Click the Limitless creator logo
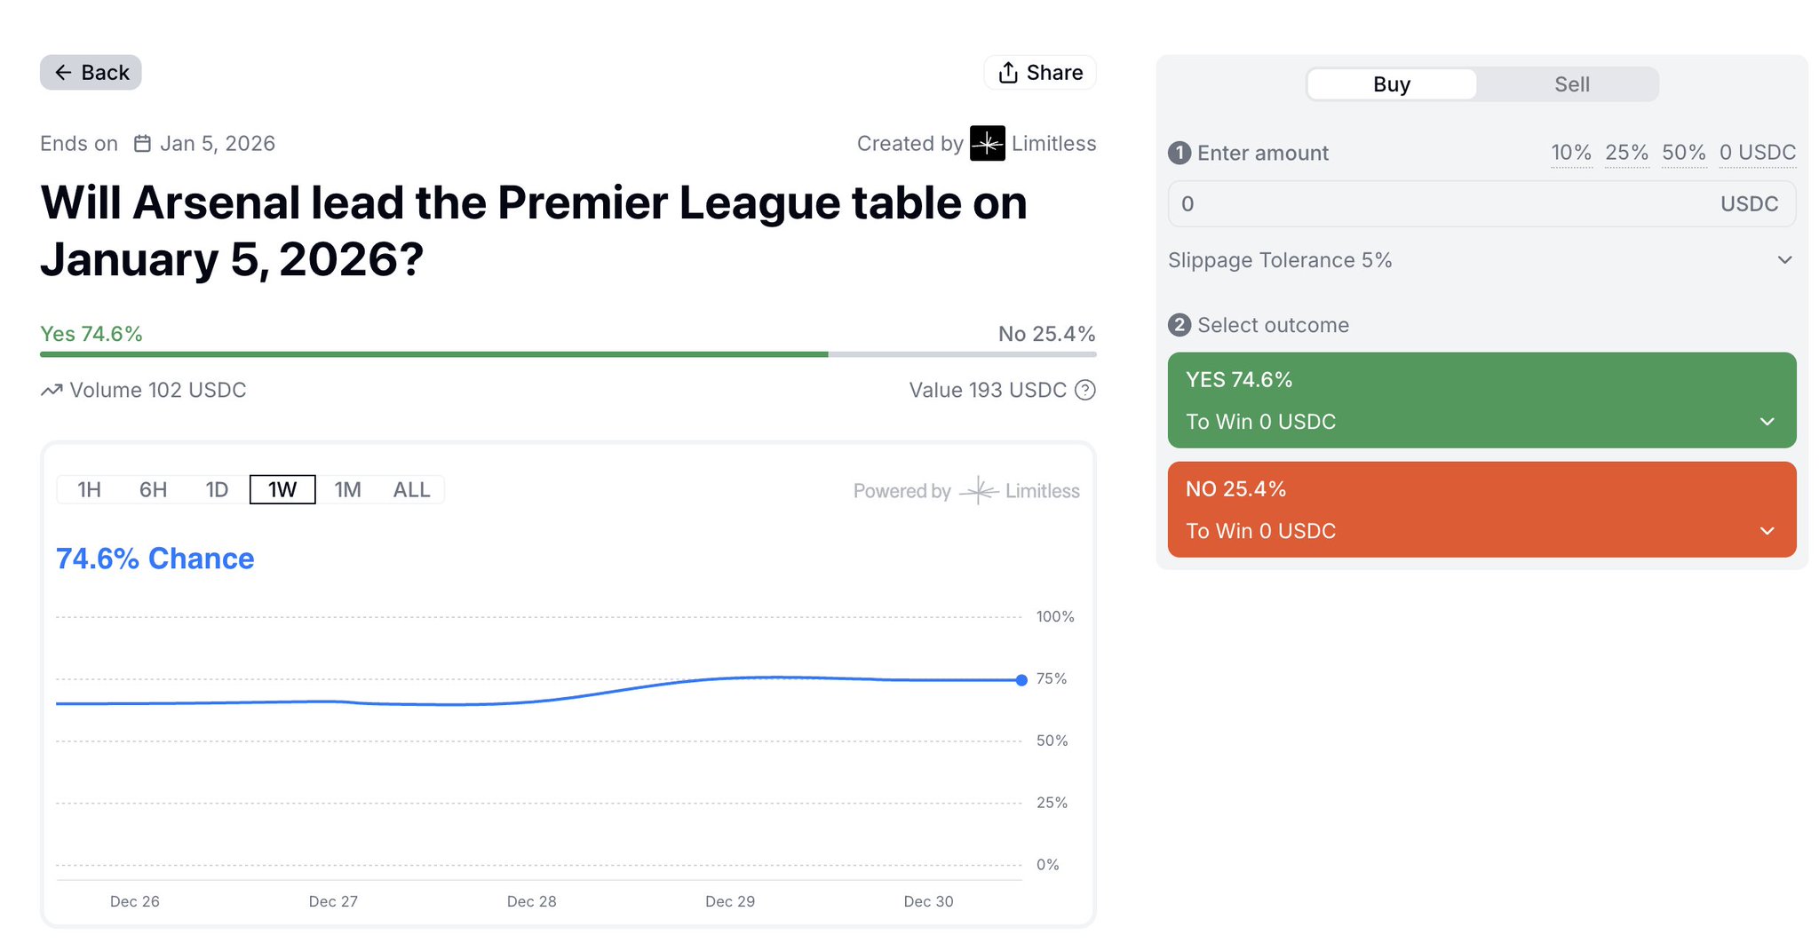1819x951 pixels. [x=987, y=143]
